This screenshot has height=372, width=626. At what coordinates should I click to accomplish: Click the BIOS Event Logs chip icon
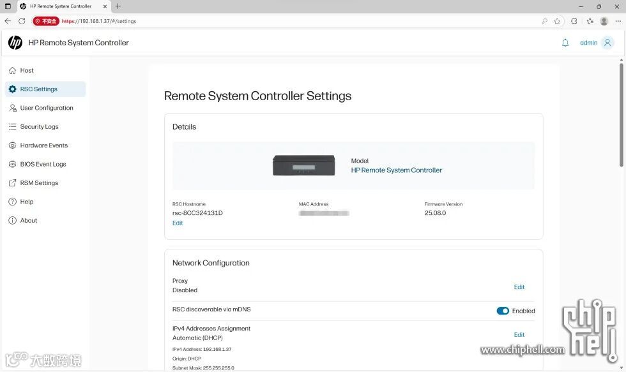(12, 164)
